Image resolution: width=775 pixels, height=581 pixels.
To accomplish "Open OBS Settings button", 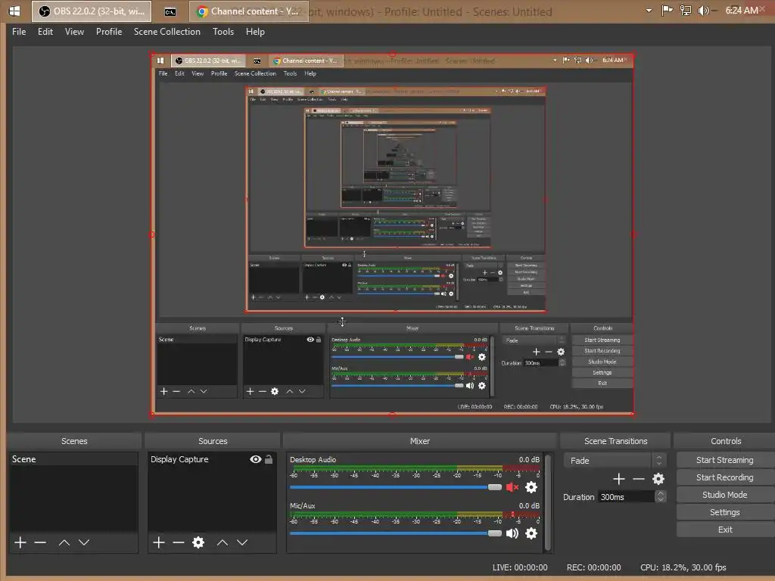I will click(724, 512).
